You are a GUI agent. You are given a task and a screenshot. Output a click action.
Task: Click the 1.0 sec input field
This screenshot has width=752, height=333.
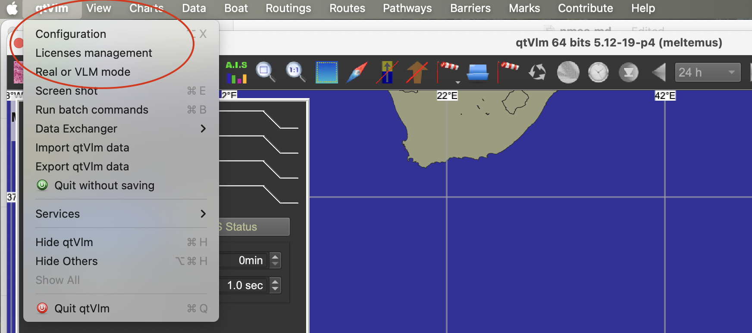coord(244,285)
